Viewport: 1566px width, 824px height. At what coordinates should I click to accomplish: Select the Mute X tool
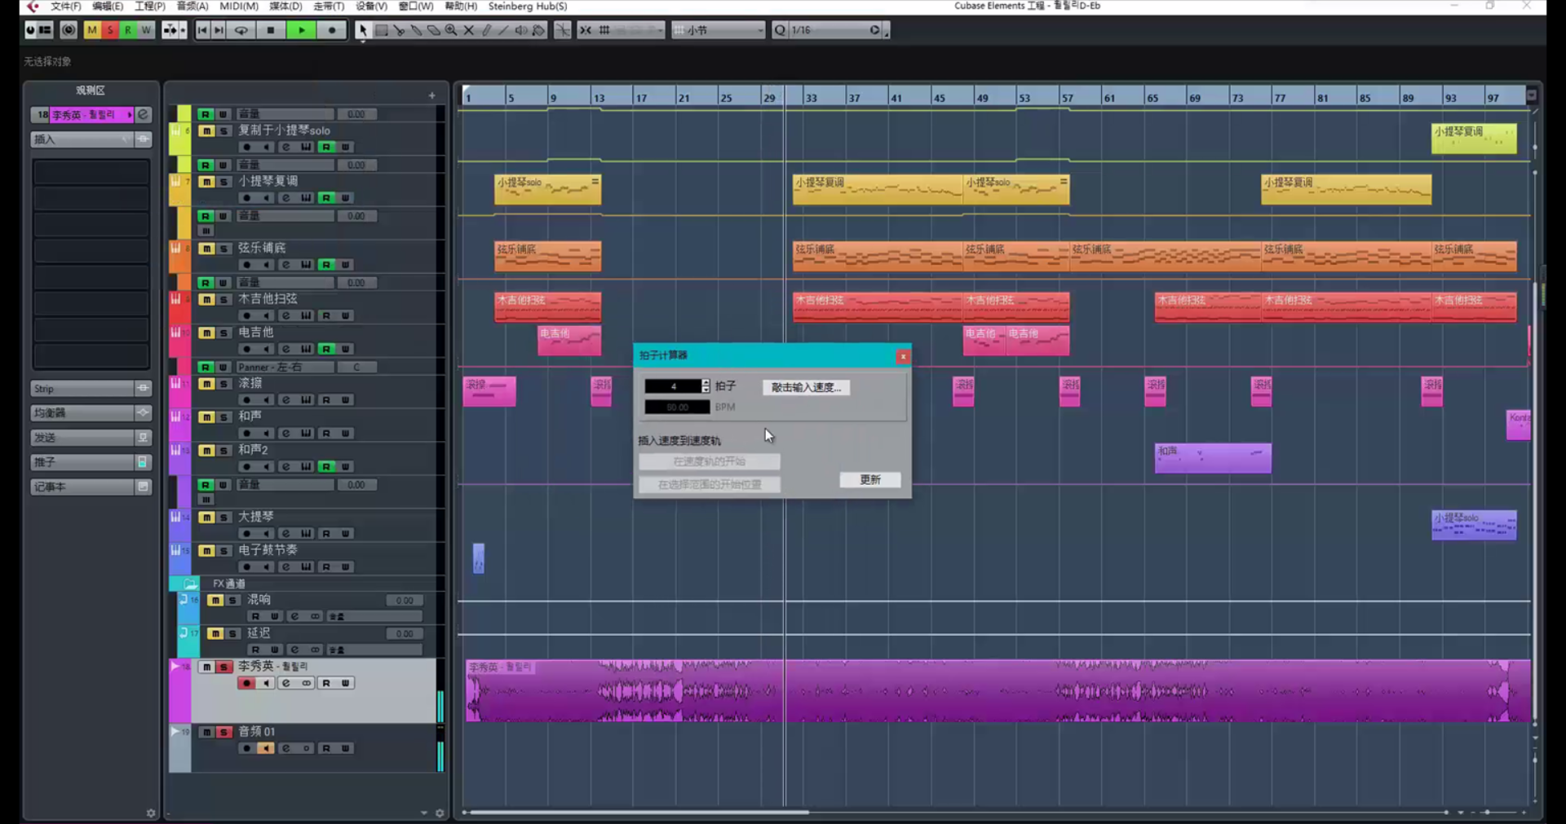click(x=469, y=30)
